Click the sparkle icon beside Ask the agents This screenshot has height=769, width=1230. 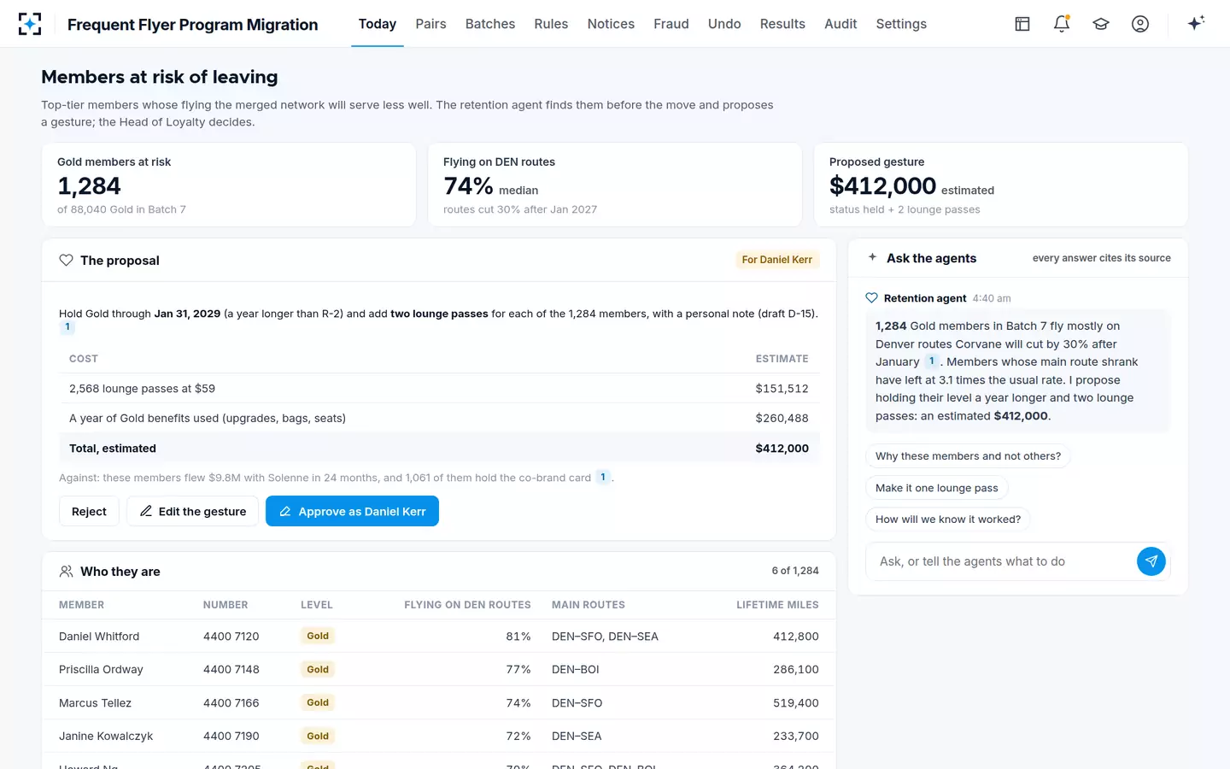(872, 257)
